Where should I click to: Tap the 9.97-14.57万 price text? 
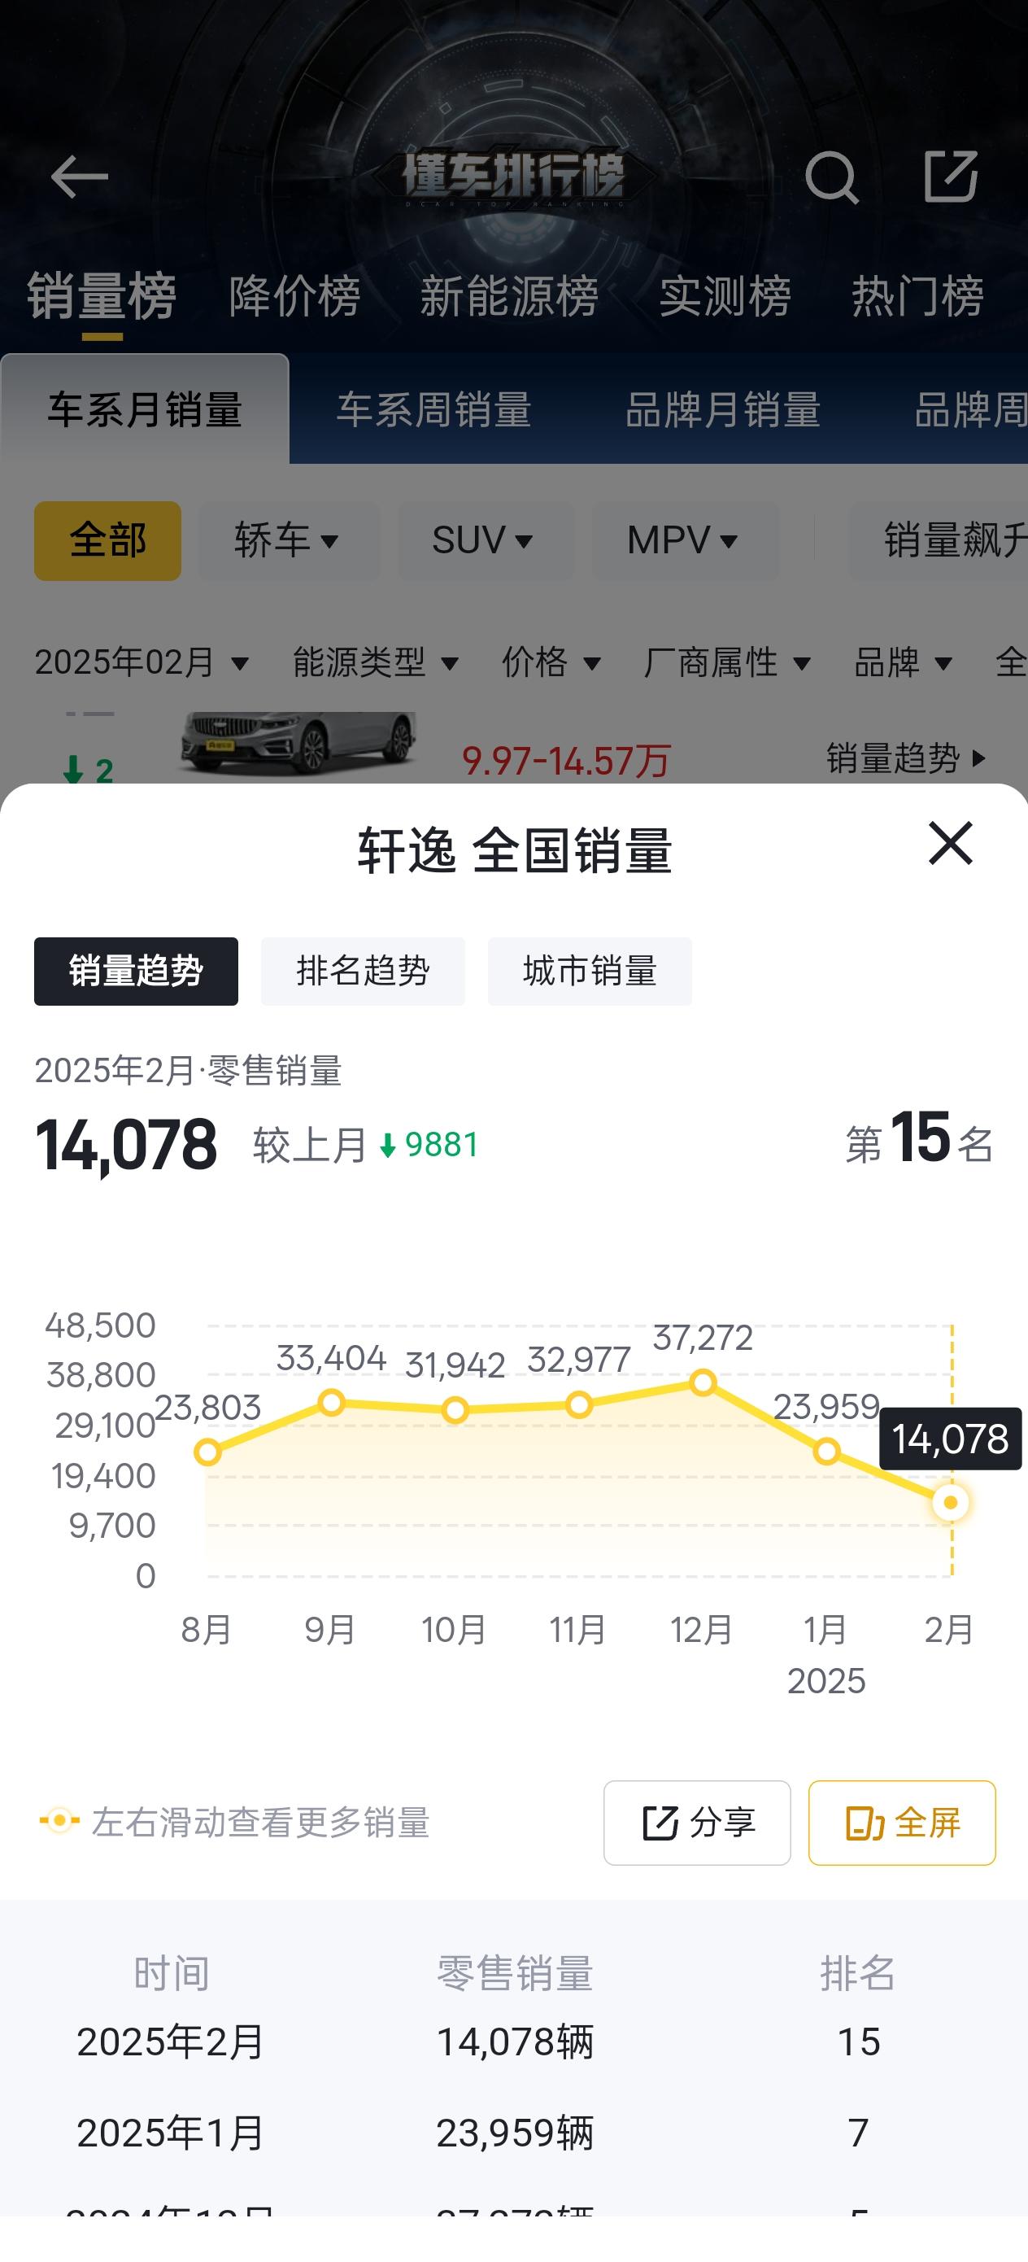pos(566,761)
